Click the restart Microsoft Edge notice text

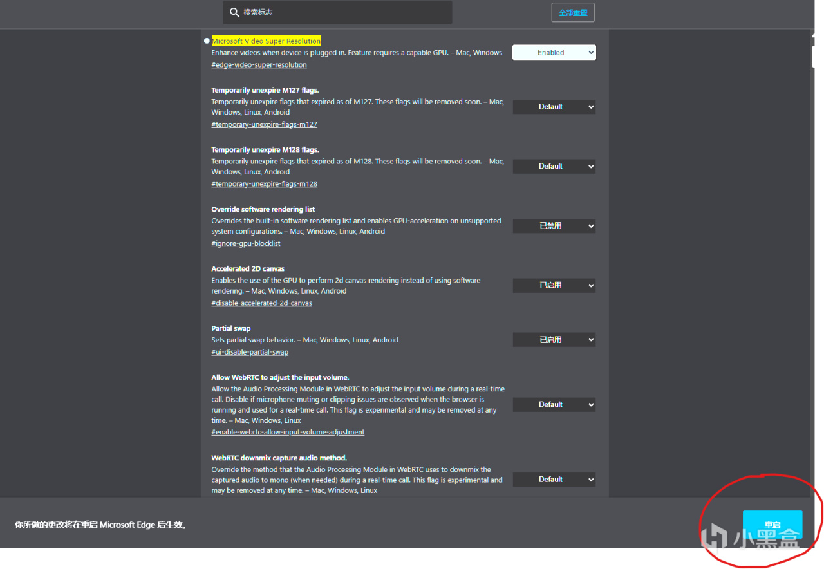[101, 525]
